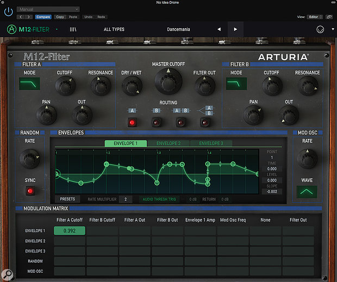Click the Dry / Wet knob
This screenshot has width=337, height=282.
[x=132, y=86]
